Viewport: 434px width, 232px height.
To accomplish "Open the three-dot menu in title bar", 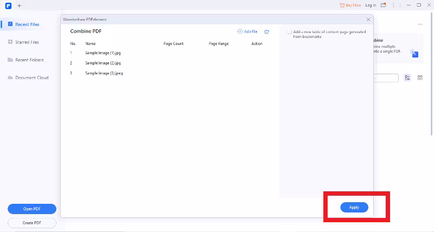I will (393, 5).
